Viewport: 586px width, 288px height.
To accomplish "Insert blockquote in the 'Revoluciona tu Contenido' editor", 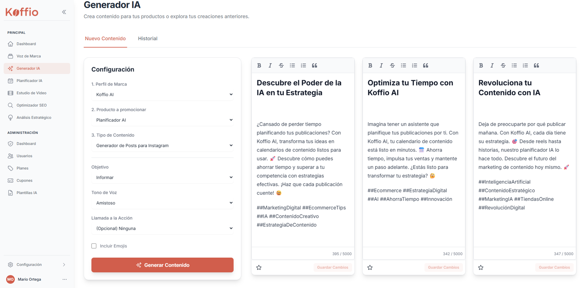I will click(537, 65).
